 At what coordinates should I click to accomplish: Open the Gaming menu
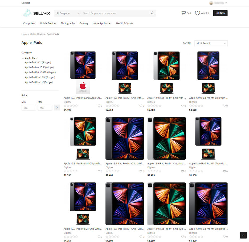pyautogui.click(x=84, y=23)
